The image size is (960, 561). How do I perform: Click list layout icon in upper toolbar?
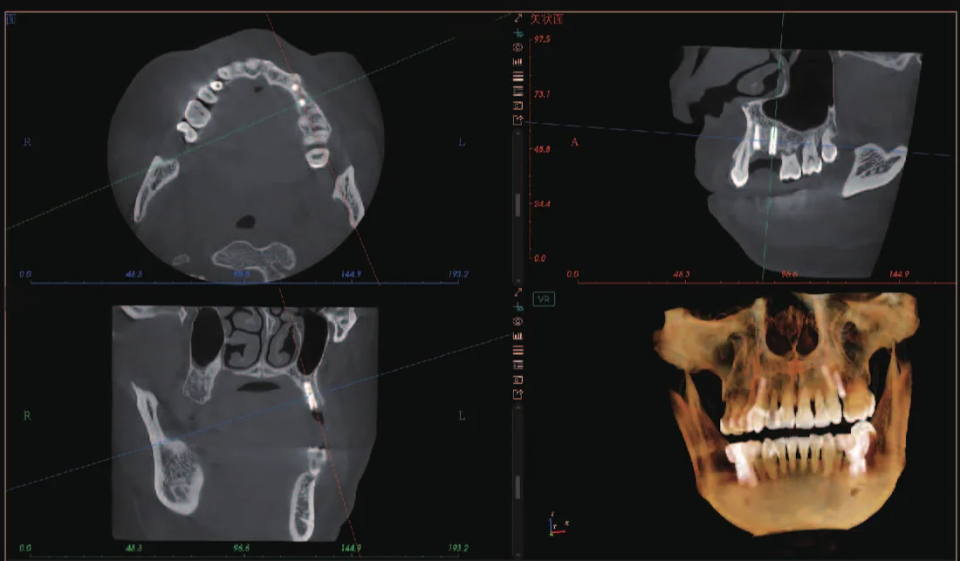tap(518, 91)
